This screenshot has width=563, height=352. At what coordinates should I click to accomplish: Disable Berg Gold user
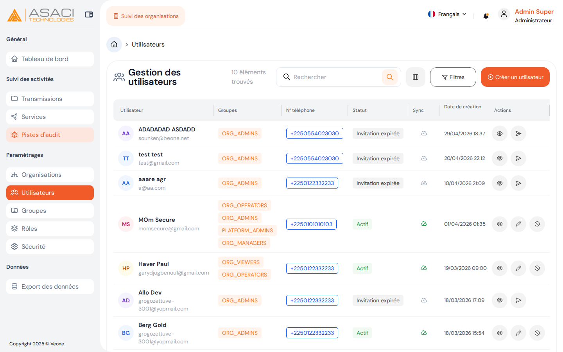coord(537,333)
